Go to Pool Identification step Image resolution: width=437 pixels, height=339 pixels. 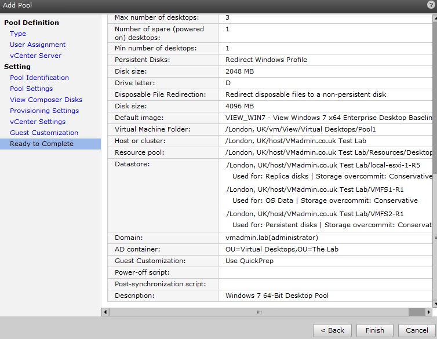point(39,78)
